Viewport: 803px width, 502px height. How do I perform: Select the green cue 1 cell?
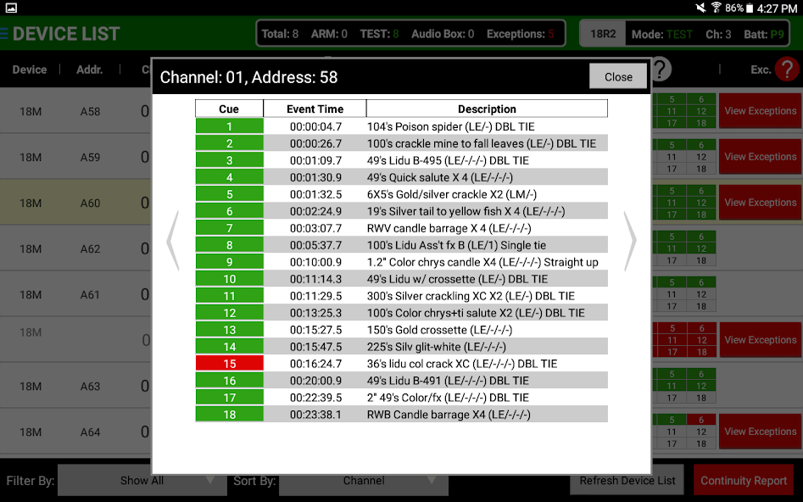(x=229, y=126)
